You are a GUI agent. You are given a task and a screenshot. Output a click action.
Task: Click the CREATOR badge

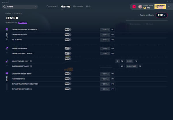click(23, 22)
